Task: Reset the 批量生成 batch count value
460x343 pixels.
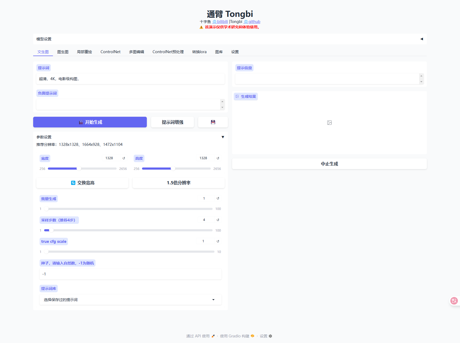Action: click(x=218, y=198)
